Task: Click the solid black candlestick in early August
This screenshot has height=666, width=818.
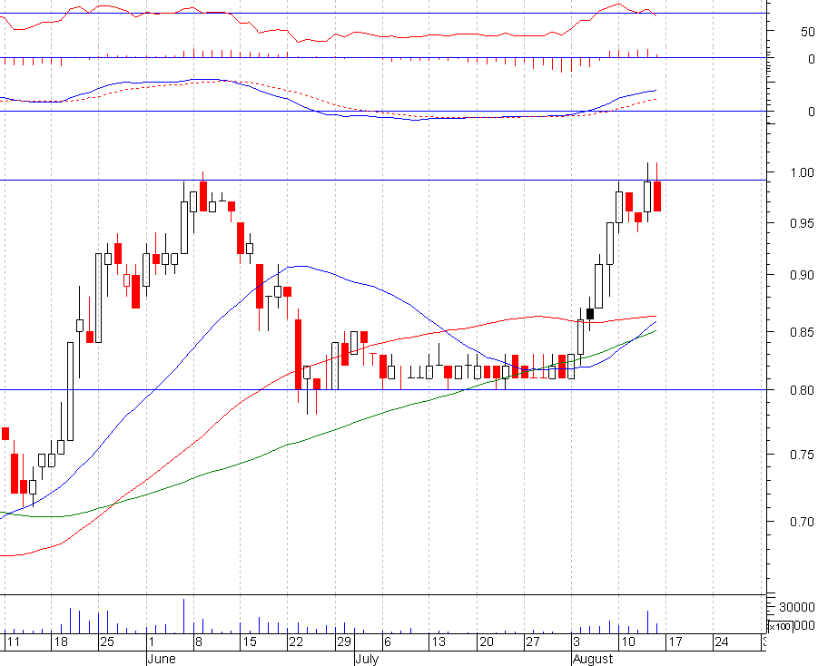Action: click(590, 314)
